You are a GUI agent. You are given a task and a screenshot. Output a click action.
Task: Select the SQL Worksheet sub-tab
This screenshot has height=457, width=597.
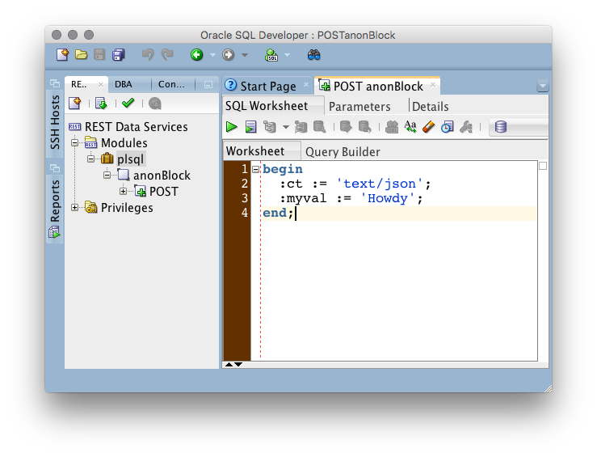pos(267,106)
